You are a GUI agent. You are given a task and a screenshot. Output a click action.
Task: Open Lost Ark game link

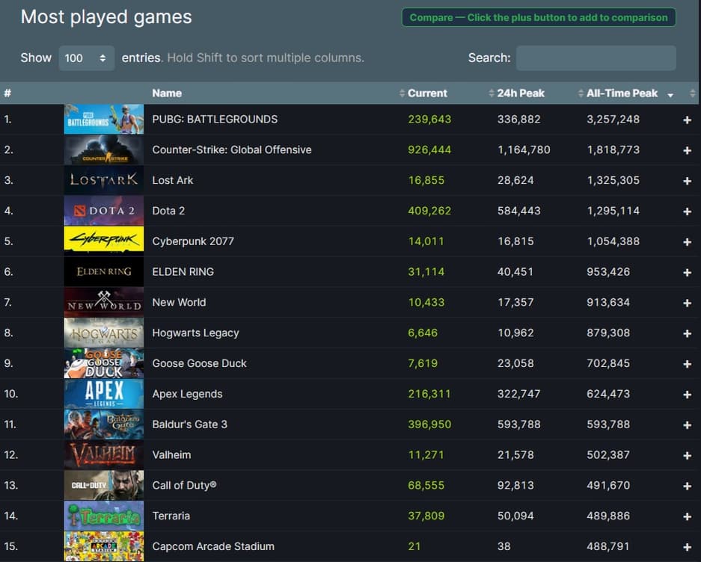coord(173,180)
